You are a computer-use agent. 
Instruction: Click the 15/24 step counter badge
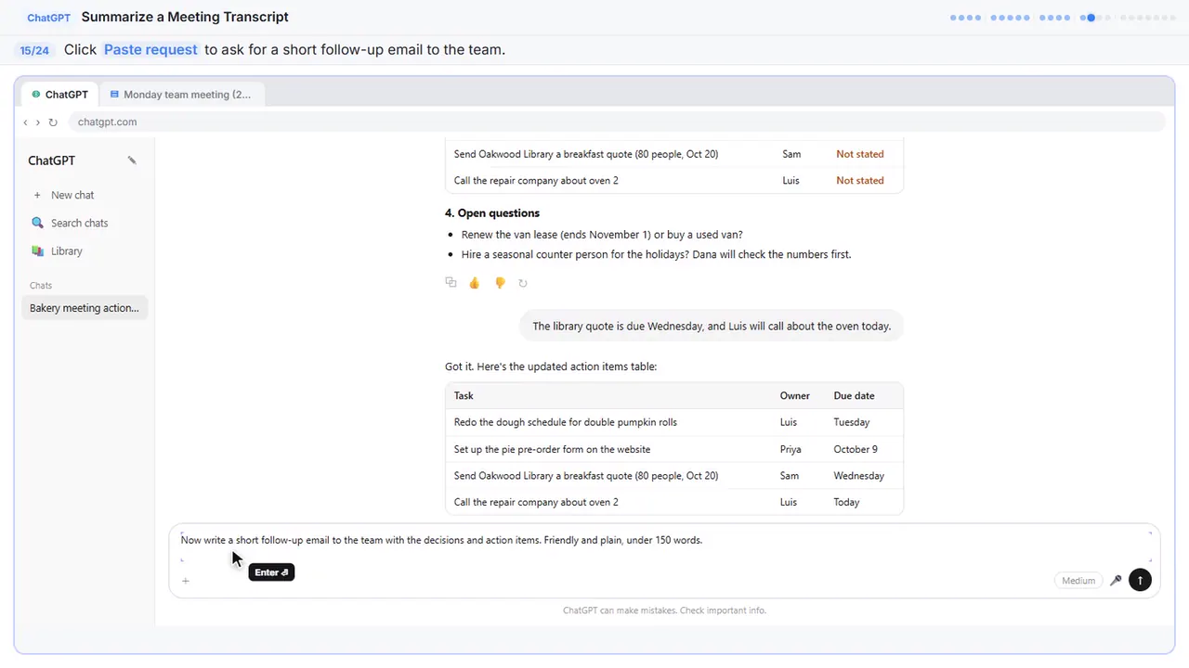34,50
